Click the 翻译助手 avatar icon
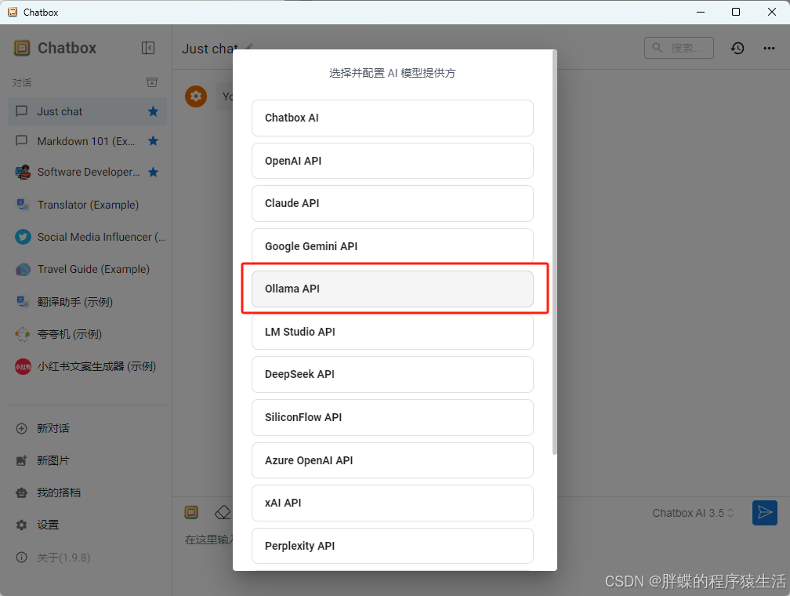The height and width of the screenshot is (596, 790). tap(23, 302)
